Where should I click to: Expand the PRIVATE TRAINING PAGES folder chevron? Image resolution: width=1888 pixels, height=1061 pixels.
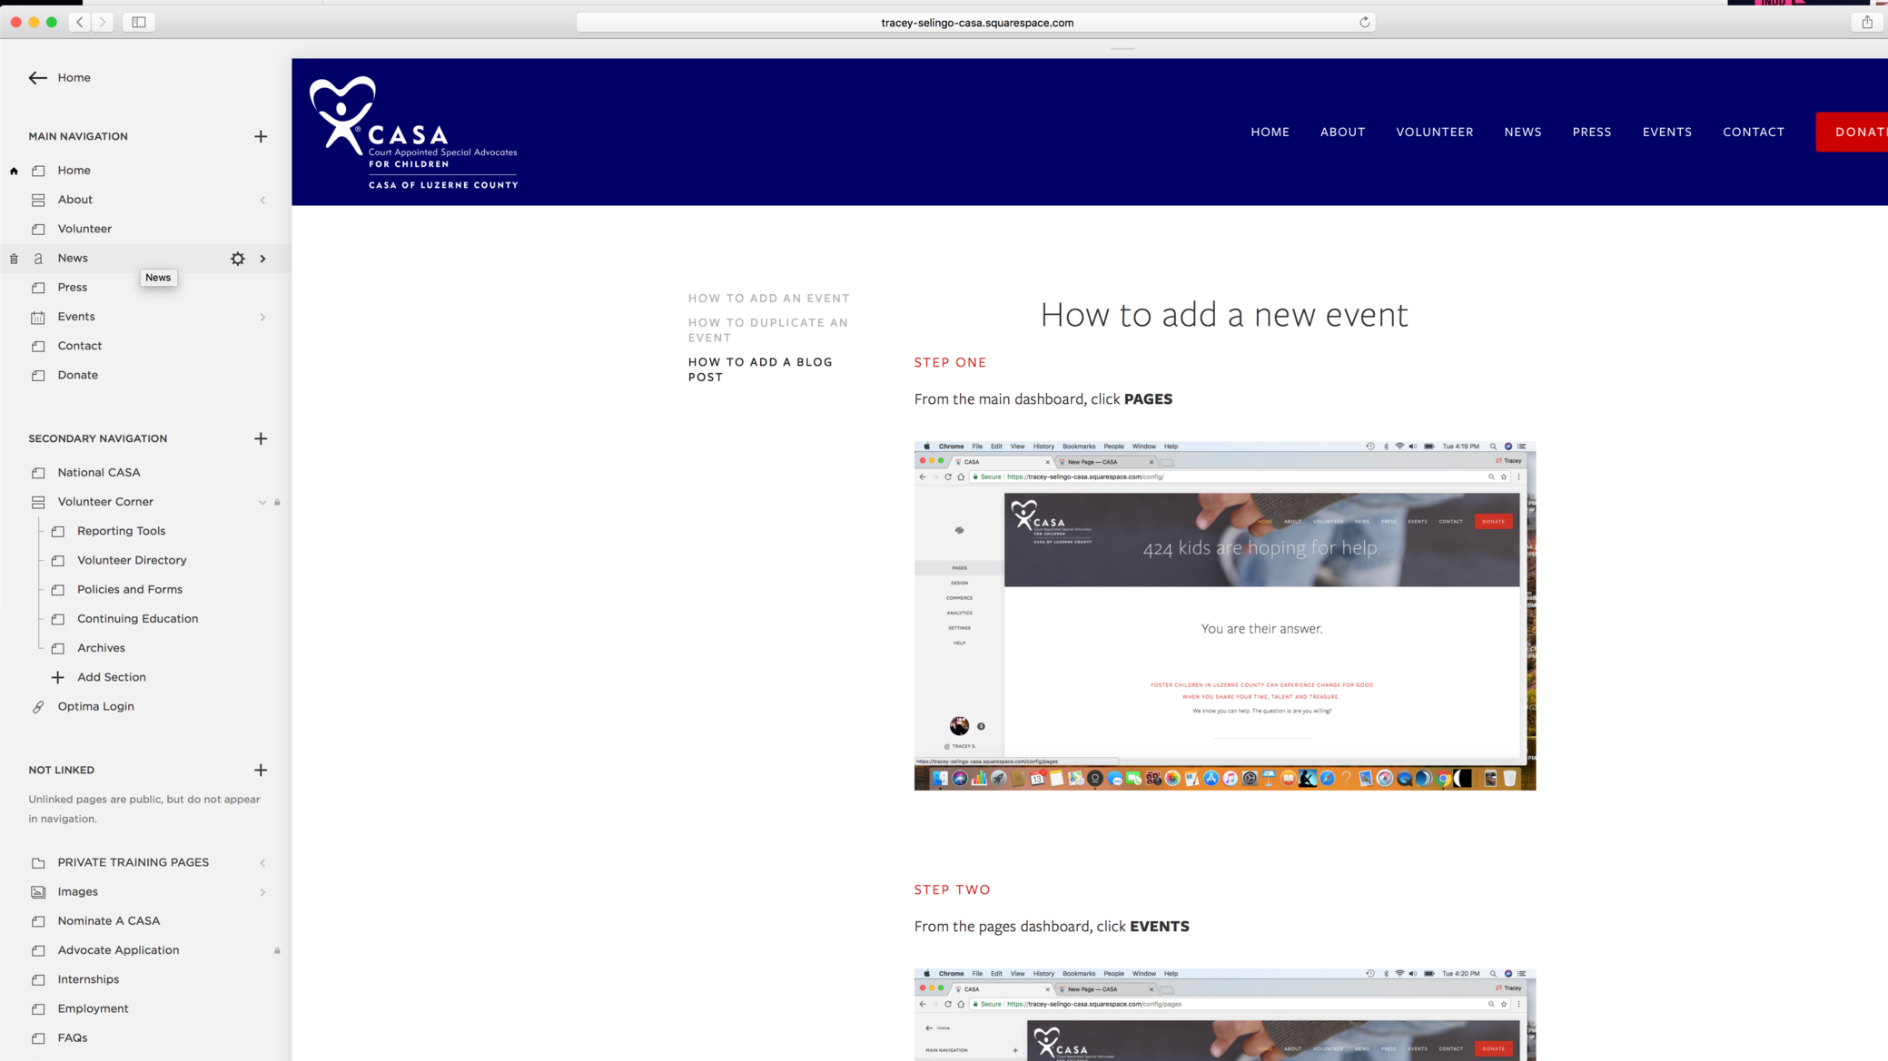pos(262,862)
